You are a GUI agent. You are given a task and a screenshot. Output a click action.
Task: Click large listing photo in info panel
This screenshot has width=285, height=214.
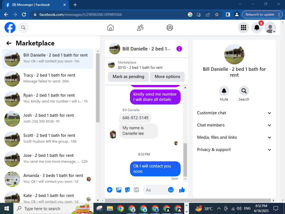click(x=234, y=54)
